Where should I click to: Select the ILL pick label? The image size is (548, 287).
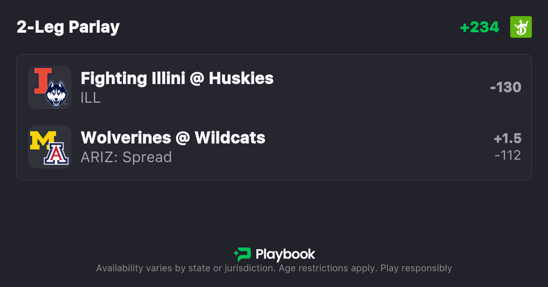[x=90, y=98]
